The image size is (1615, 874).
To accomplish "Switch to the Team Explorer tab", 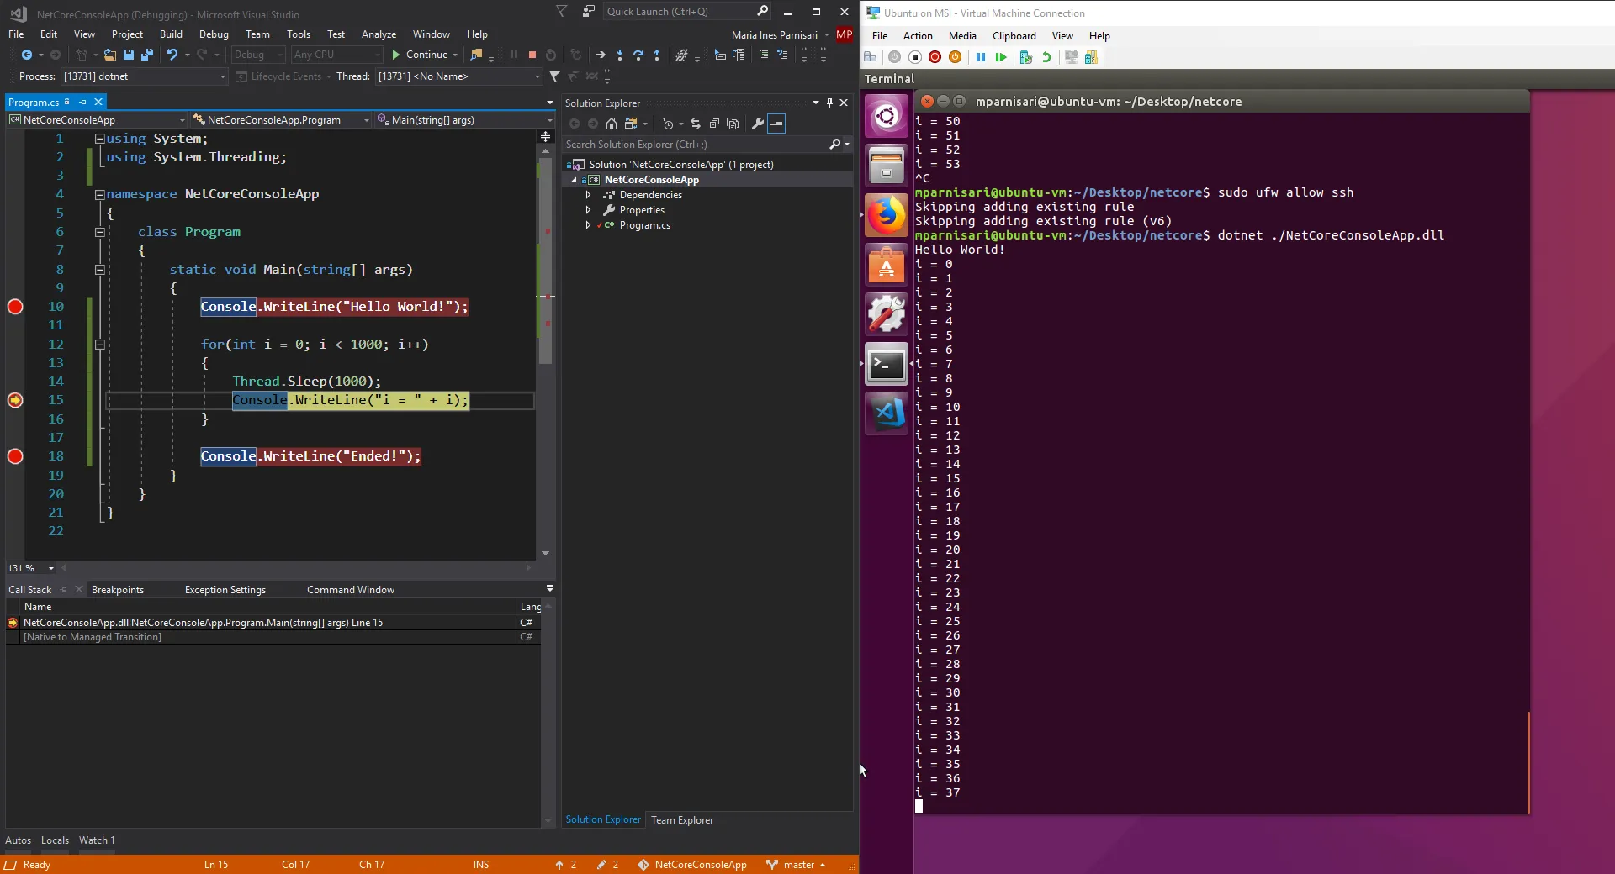I will pos(681,820).
